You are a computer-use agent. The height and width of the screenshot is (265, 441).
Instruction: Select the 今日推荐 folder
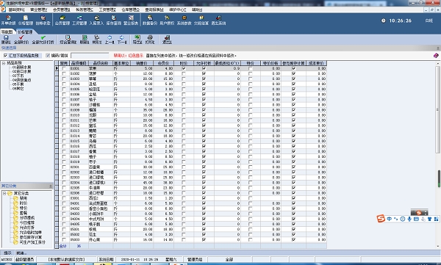[x=27, y=222]
